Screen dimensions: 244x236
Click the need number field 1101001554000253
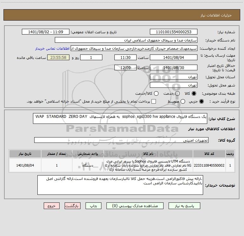[174, 32]
